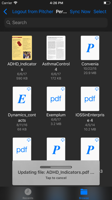Viewport: 112px width, 200px height.
Task: Tap cloud download on third-row middle P file
Action: click(x=63, y=140)
